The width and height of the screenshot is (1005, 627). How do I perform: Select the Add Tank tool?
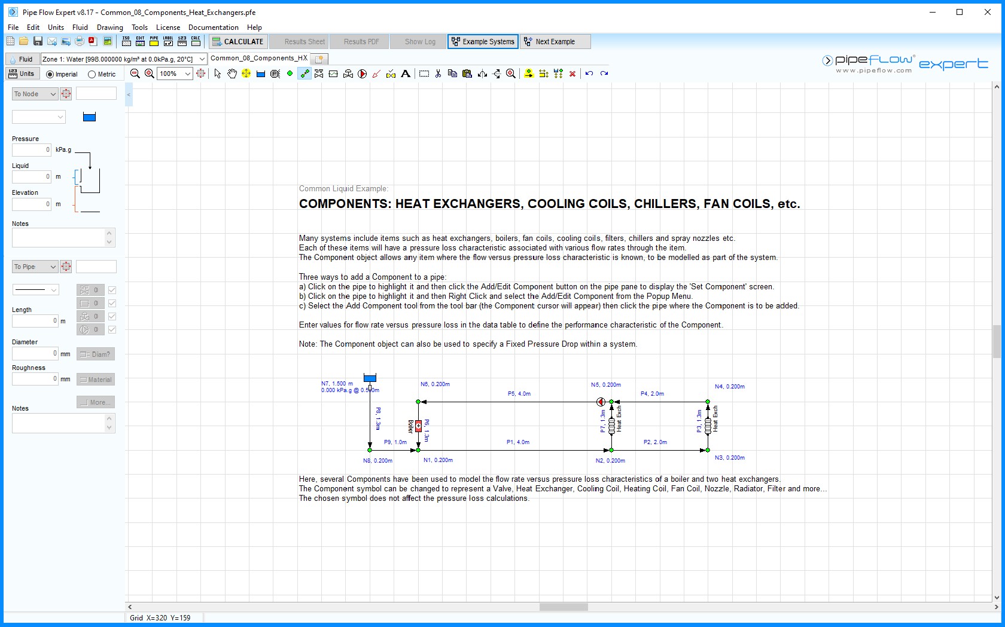(261, 74)
